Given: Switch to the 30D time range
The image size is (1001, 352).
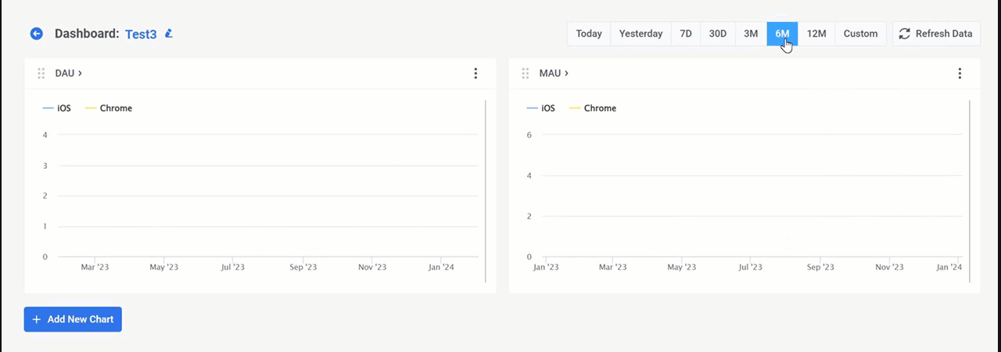Looking at the screenshot, I should (x=717, y=34).
